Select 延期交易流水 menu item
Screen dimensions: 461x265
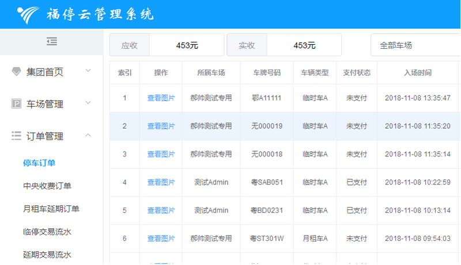coord(47,255)
